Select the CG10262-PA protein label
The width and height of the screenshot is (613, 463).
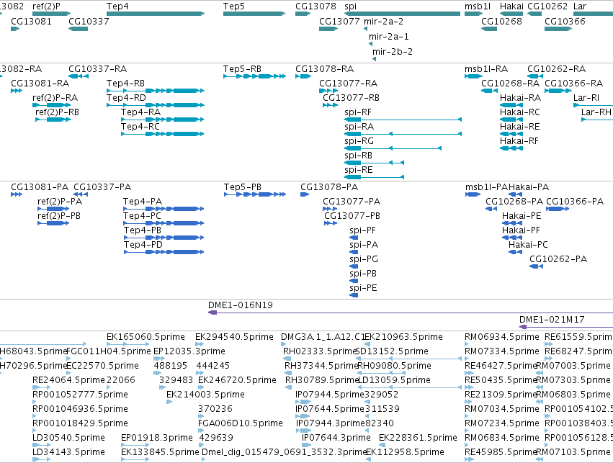pyautogui.click(x=558, y=259)
